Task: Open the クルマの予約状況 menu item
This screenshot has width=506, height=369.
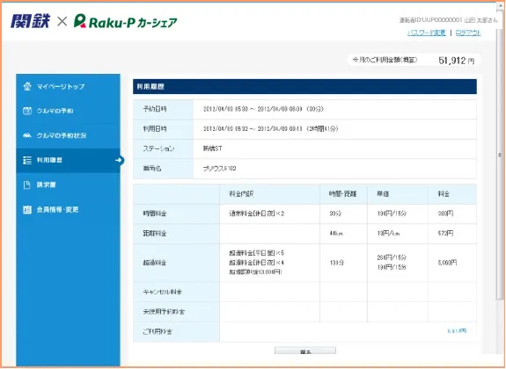Action: pyautogui.click(x=68, y=135)
